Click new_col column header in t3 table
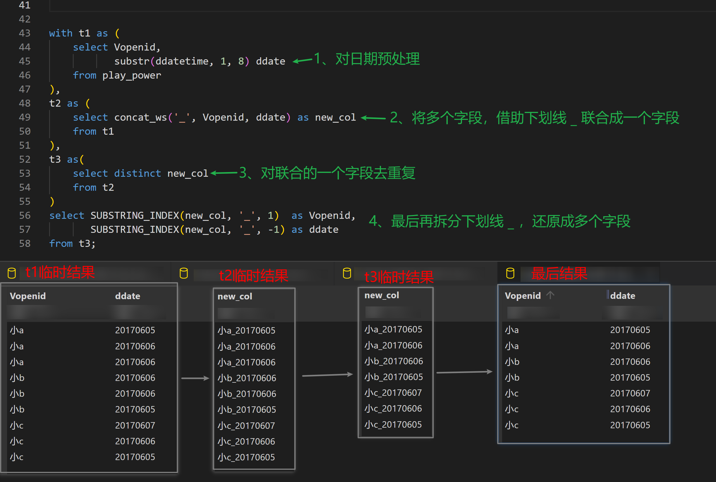Screen dimensions: 716x482 pyautogui.click(x=382, y=295)
